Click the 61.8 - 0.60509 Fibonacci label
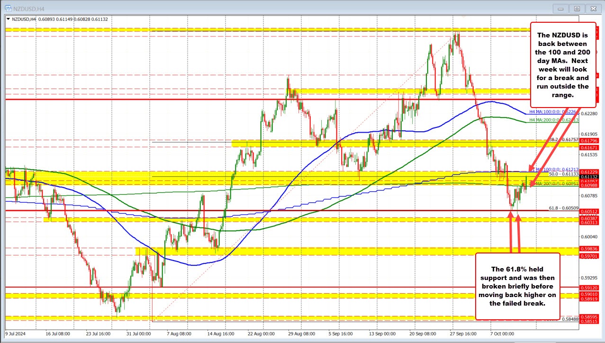605x343 pixels. [563, 208]
